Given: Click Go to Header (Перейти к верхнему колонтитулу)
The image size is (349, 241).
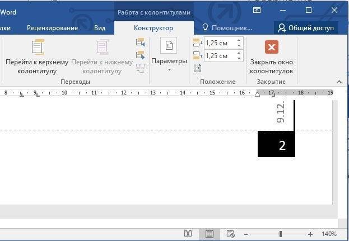Looking at the screenshot, I should pyautogui.click(x=37, y=56).
